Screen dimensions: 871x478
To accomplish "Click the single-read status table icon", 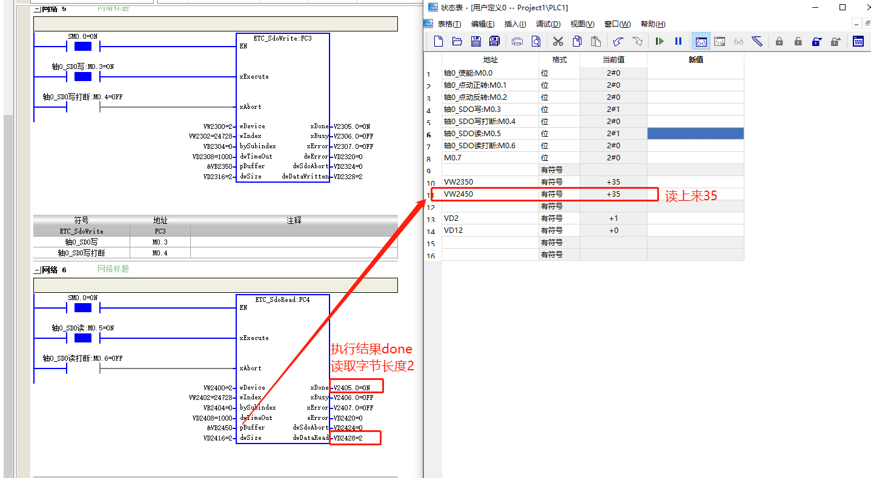I will pyautogui.click(x=720, y=41).
